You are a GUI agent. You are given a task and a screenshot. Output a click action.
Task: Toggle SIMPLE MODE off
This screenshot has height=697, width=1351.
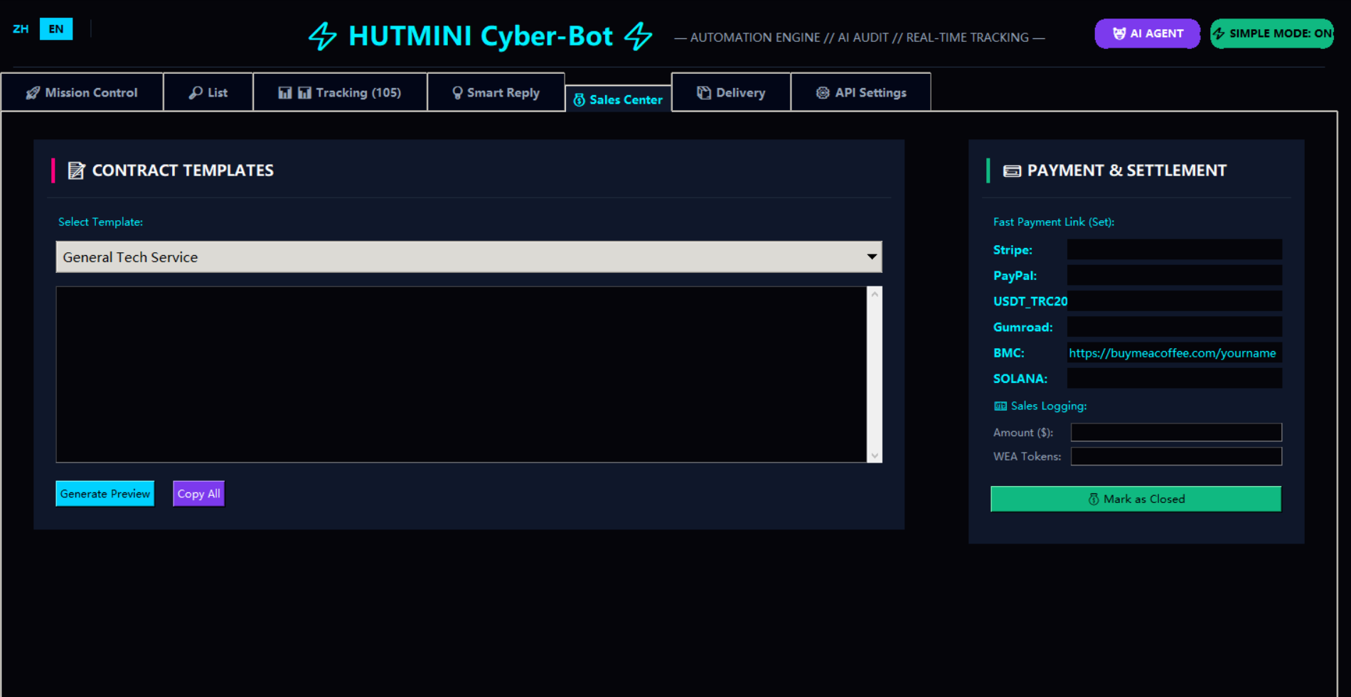click(x=1271, y=33)
